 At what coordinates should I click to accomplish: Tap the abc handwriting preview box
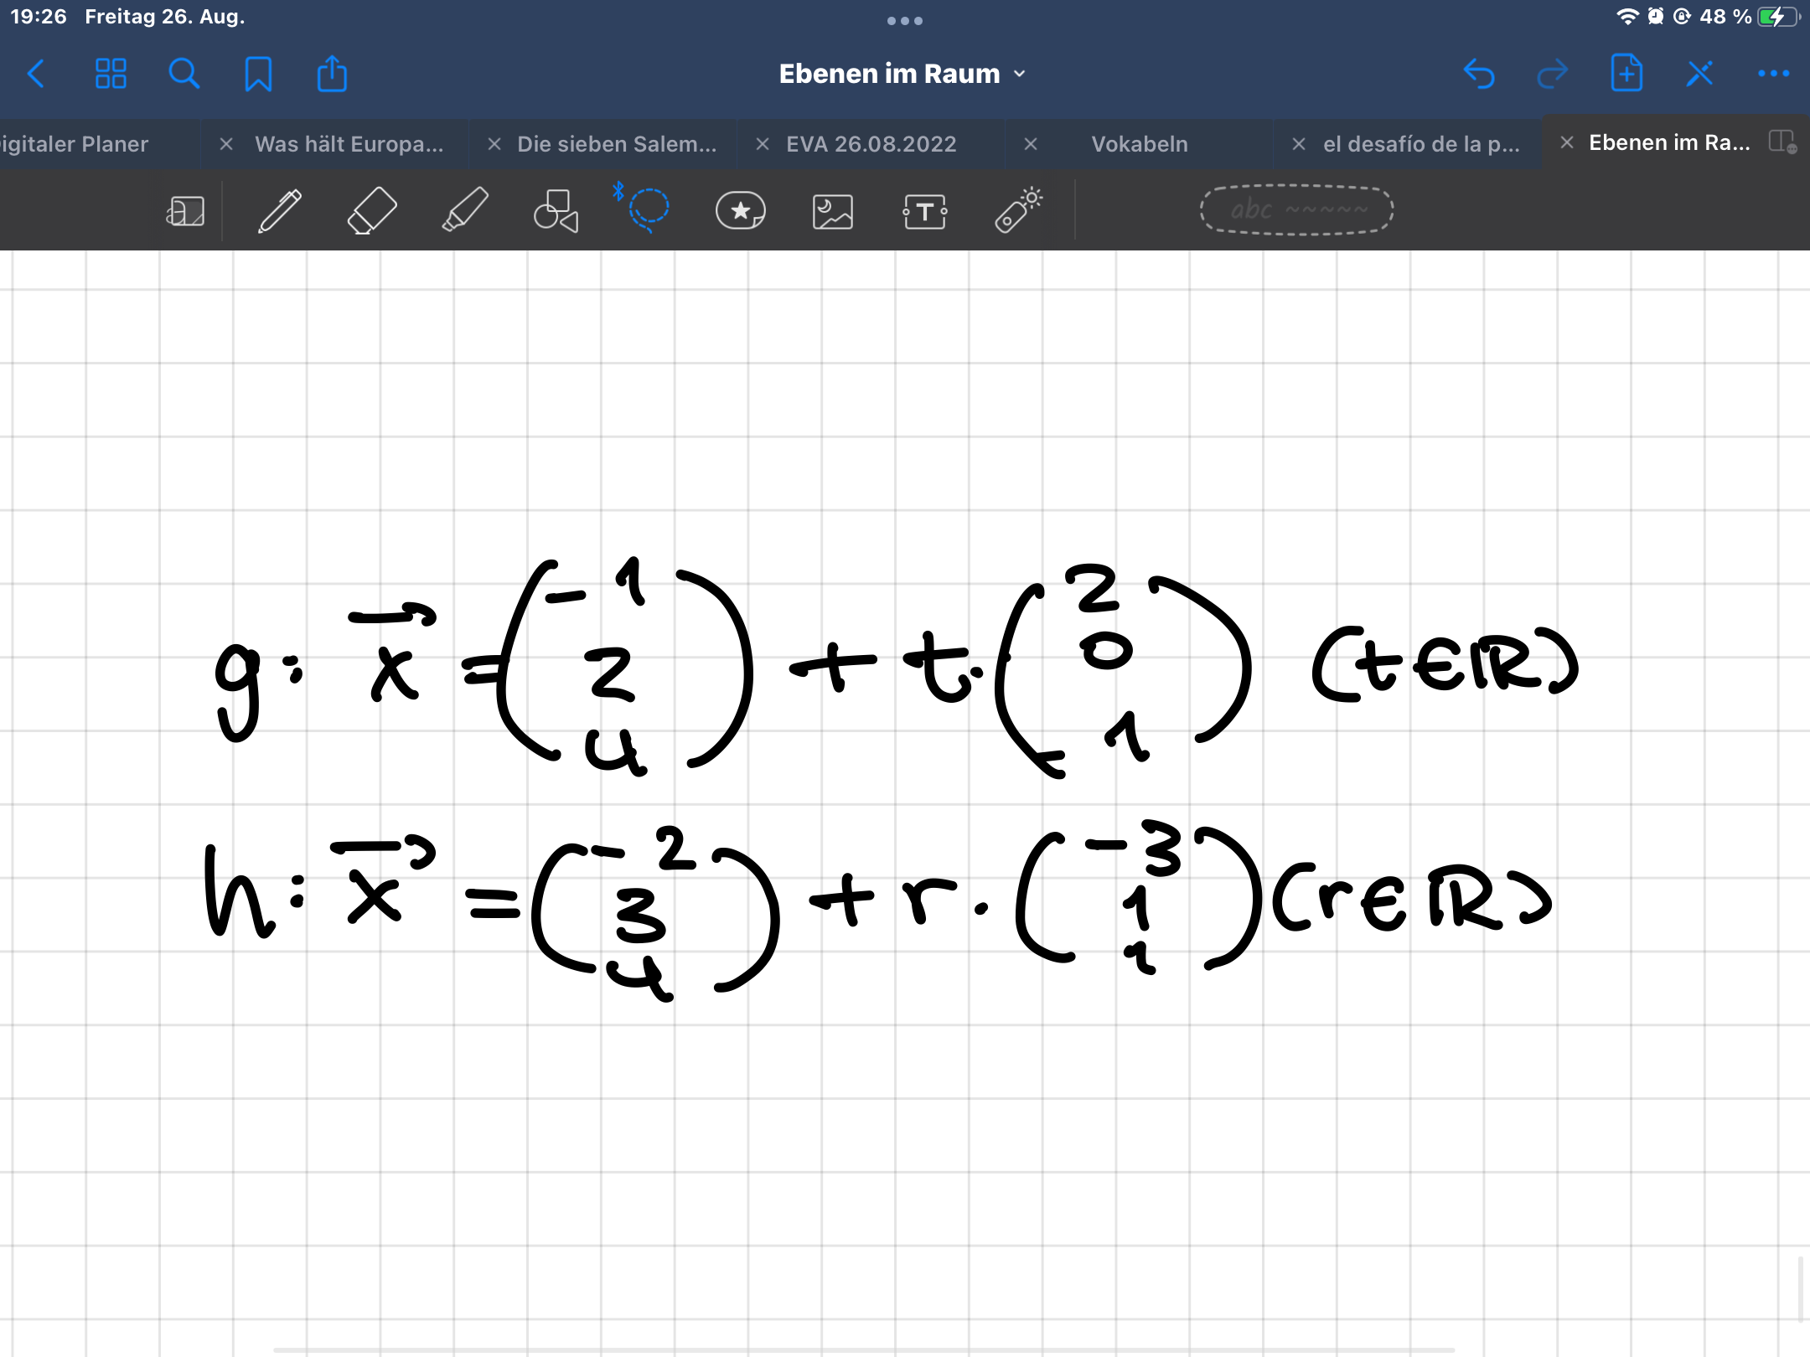1296,209
